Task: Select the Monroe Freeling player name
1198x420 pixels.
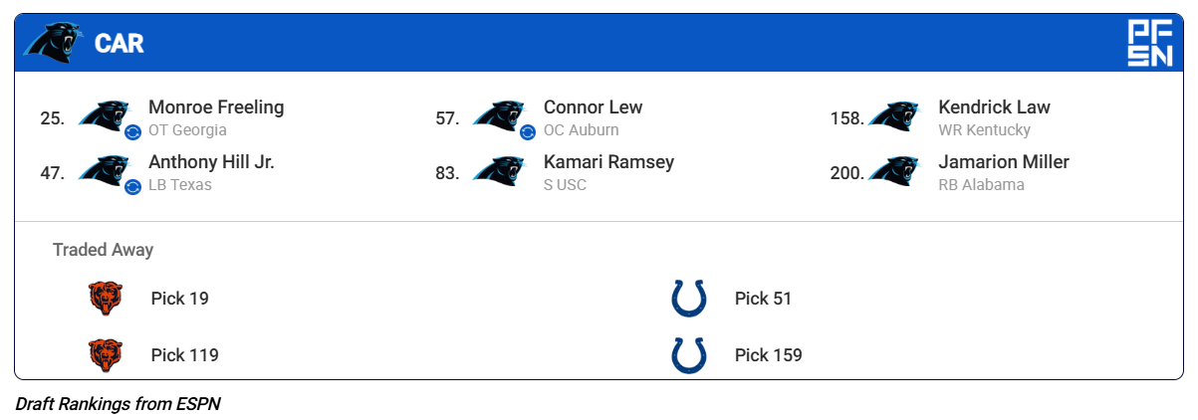Action: tap(216, 107)
